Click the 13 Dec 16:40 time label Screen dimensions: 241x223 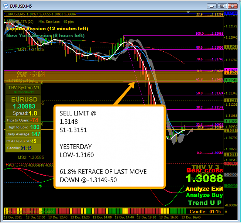pyautogui.click(x=191, y=218)
